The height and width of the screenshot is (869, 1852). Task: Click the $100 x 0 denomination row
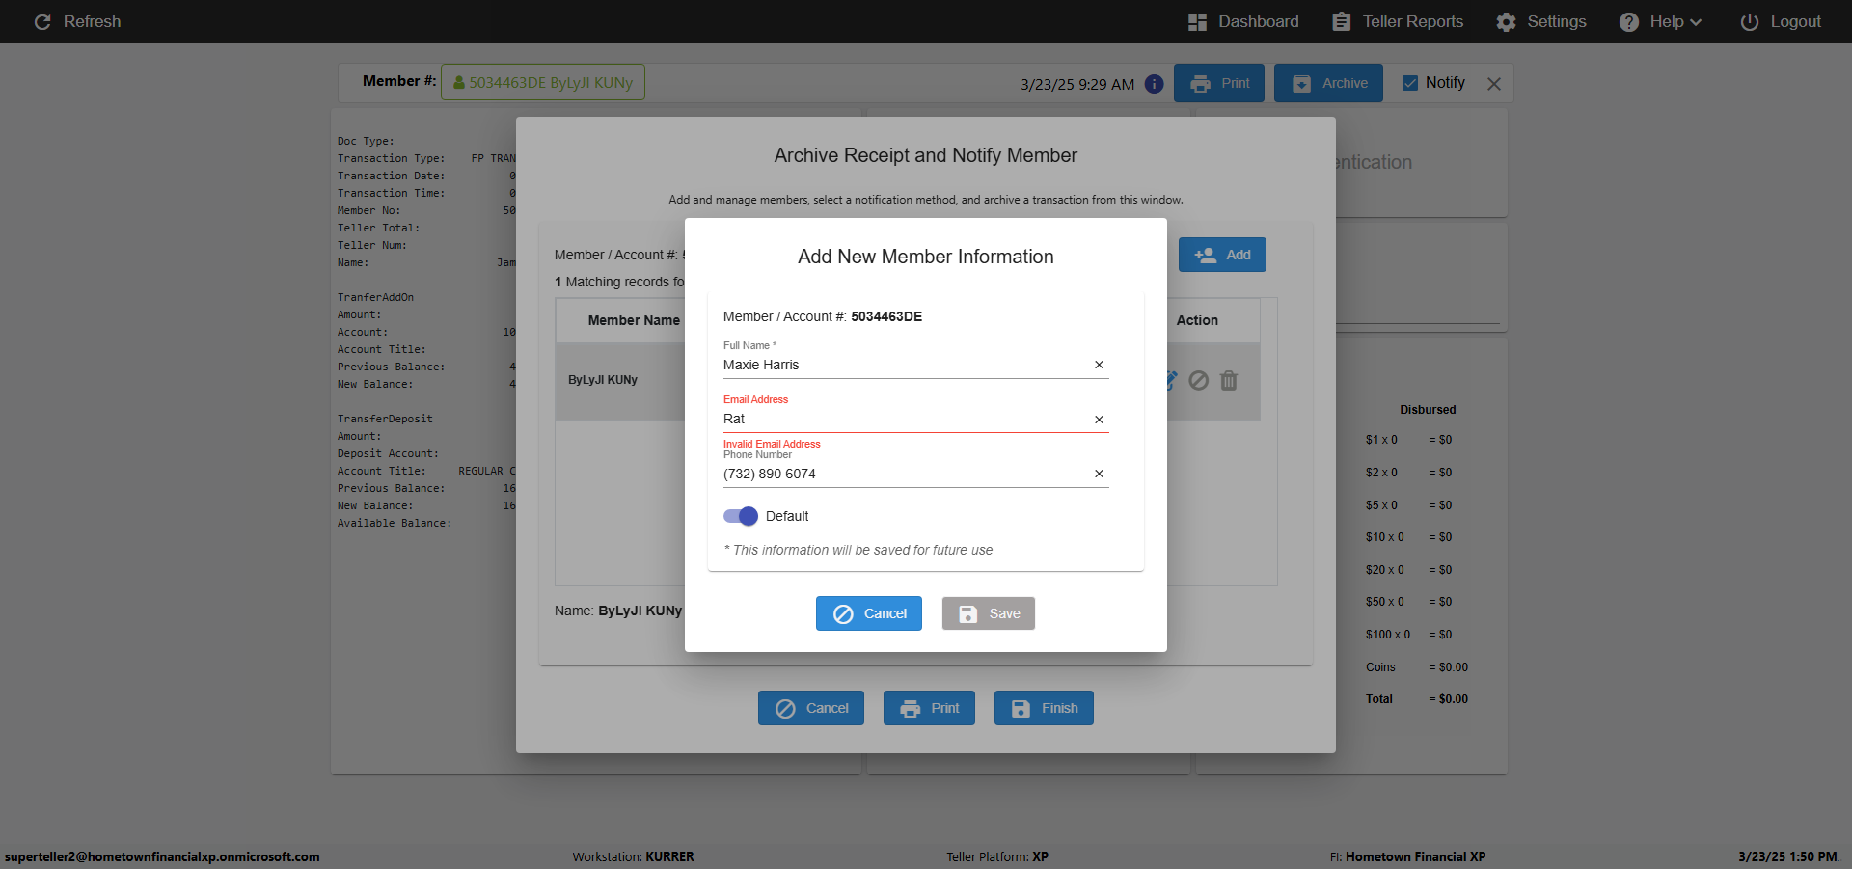click(x=1409, y=635)
